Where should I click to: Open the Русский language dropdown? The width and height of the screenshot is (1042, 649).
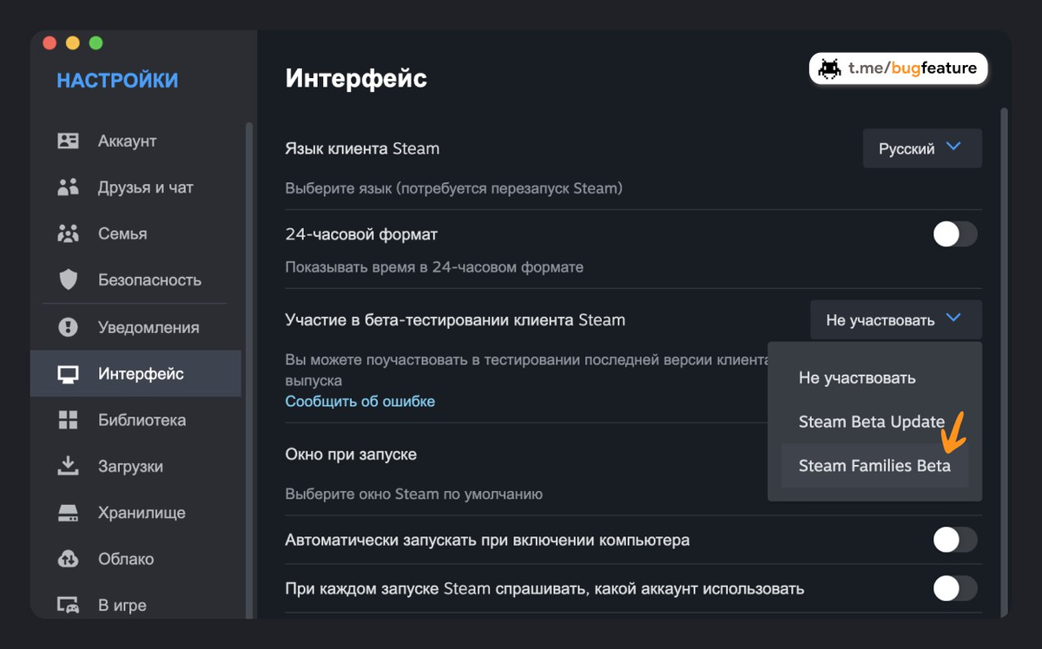(x=922, y=148)
